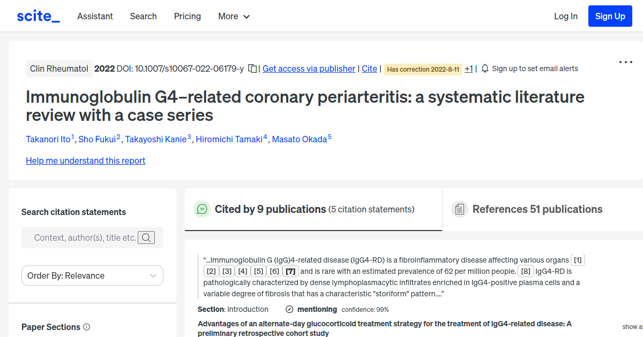Open the Pricing menu item
The height and width of the screenshot is (337, 643).
(x=187, y=17)
